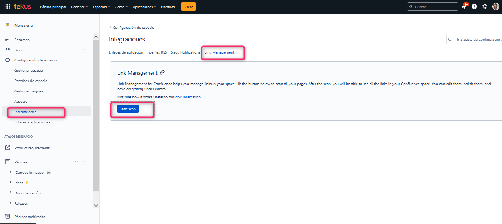
Task: Expand the Aplicaciones dropdown menu
Action: (x=144, y=7)
